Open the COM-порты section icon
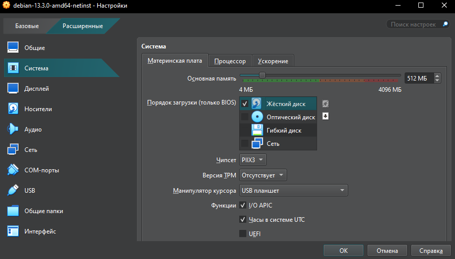This screenshot has width=455, height=259. [x=13, y=170]
